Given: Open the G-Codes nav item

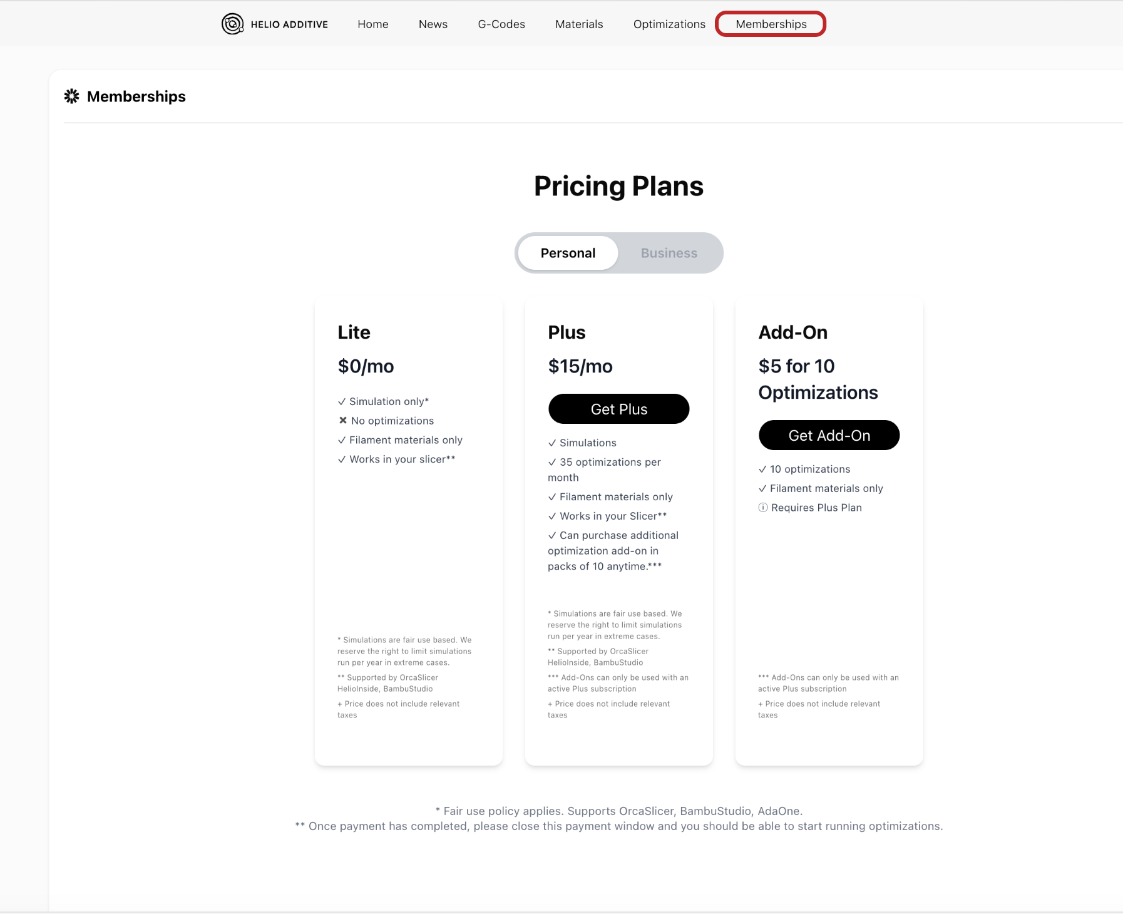Looking at the screenshot, I should click(x=501, y=24).
